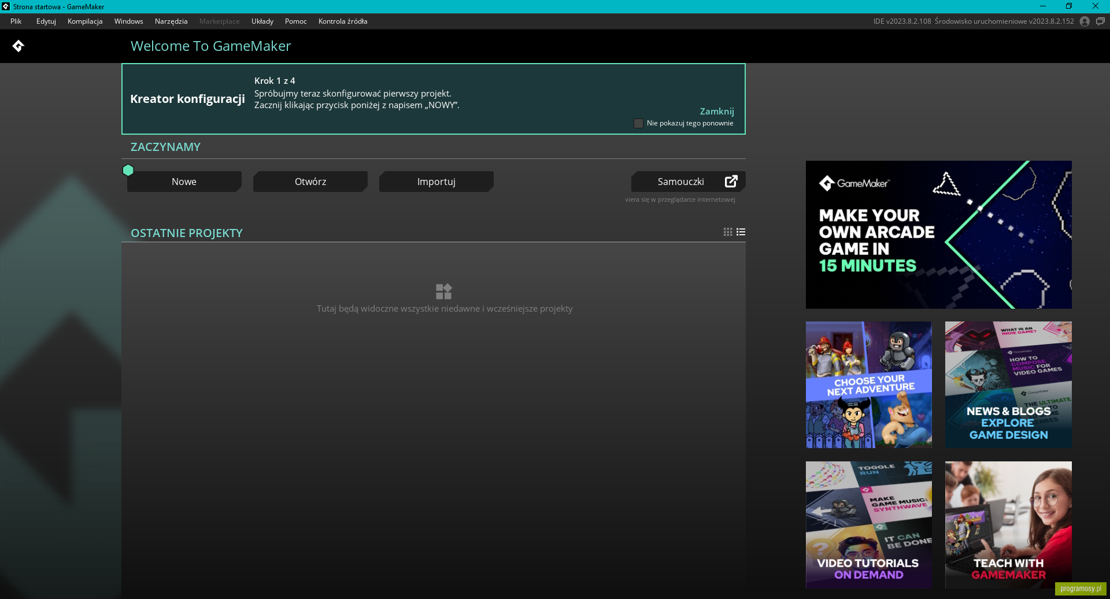Open 'Teach with GameMaker' thumbnail
1110x599 pixels.
tap(1008, 525)
